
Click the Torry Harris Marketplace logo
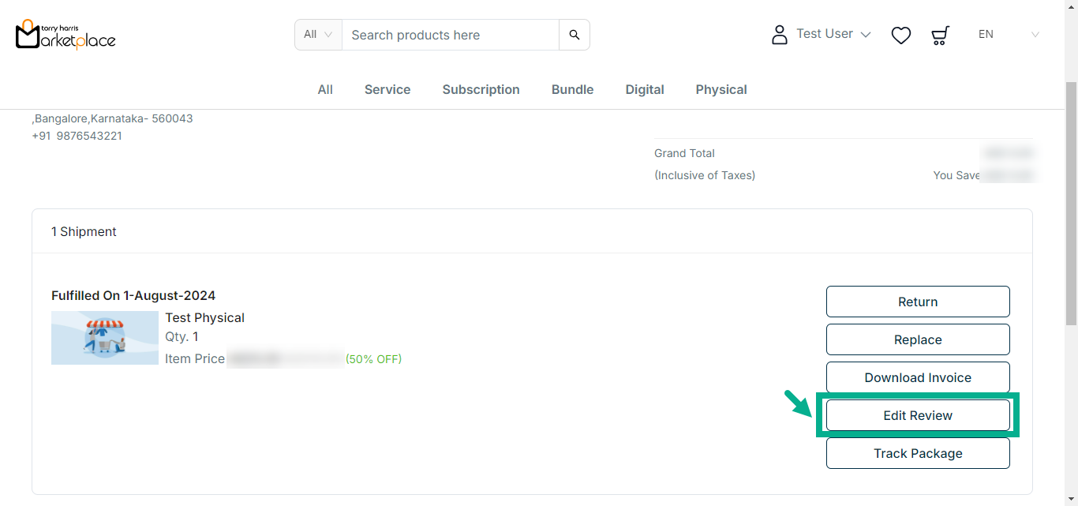tap(66, 35)
